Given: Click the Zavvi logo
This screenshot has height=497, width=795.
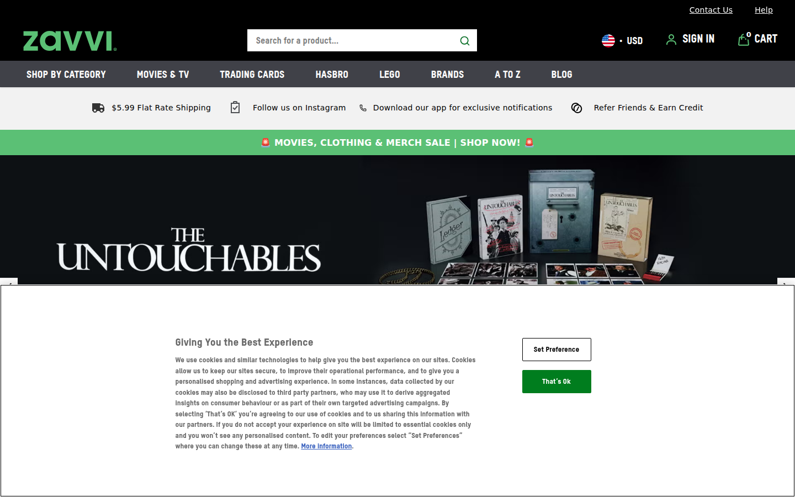Looking at the screenshot, I should [68, 41].
